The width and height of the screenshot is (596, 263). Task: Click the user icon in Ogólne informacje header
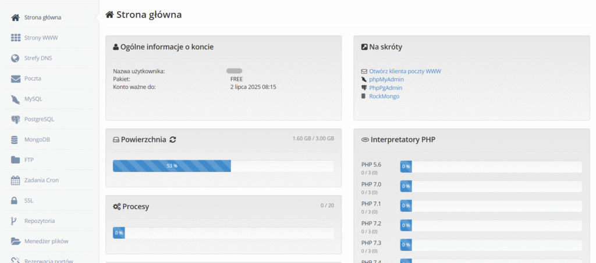[116, 47]
